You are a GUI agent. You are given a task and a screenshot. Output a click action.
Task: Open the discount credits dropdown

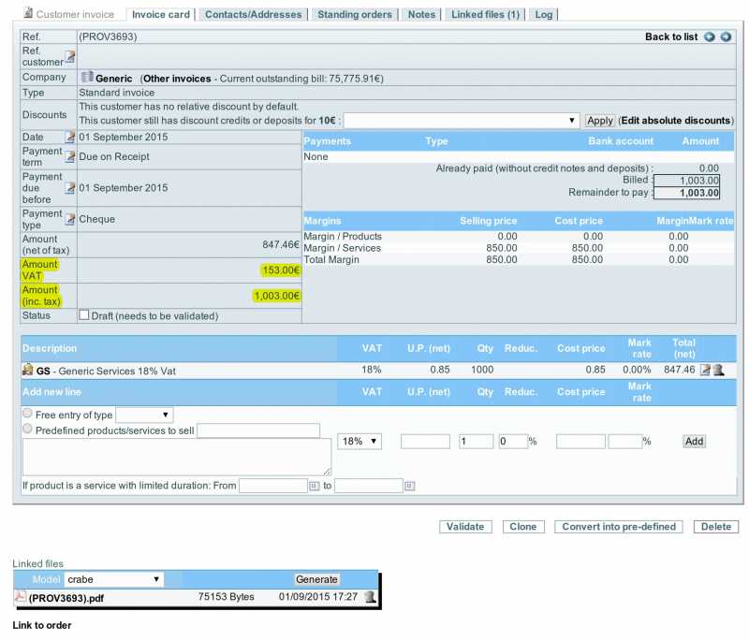[x=462, y=121]
